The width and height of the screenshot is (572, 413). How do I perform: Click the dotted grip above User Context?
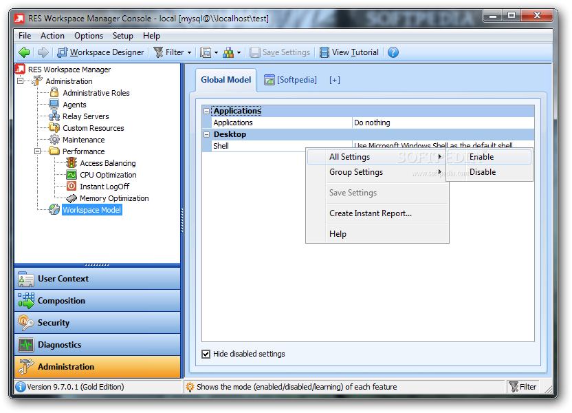pos(97,265)
